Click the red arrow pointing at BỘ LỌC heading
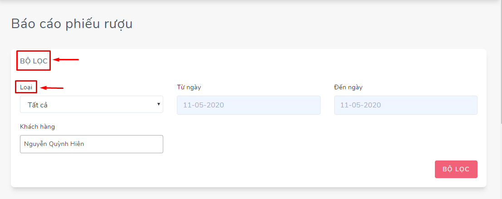This screenshot has height=199, width=502. point(66,59)
